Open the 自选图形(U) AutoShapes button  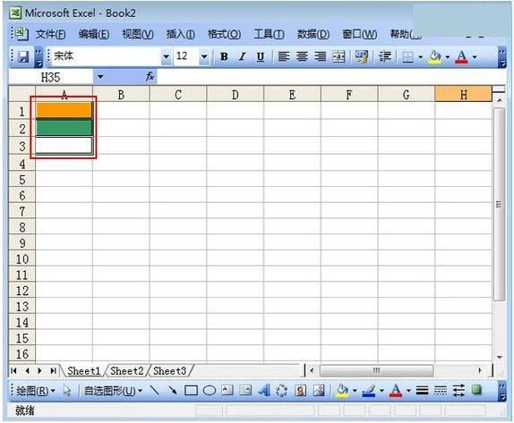coord(113,390)
